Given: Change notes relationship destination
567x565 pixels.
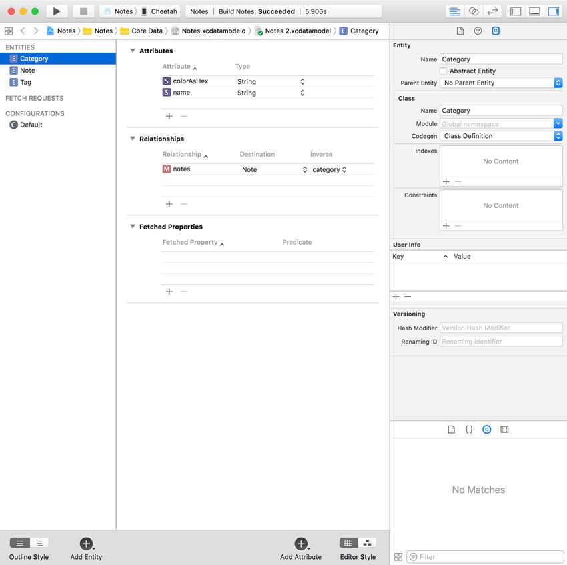Looking at the screenshot, I should [x=274, y=169].
